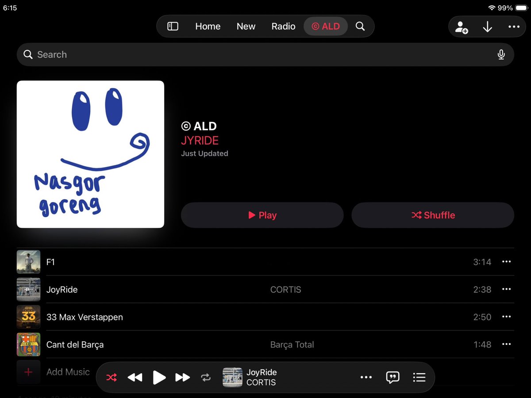Open the Nasgor goreng playlist artwork
531x398 pixels.
(90, 154)
